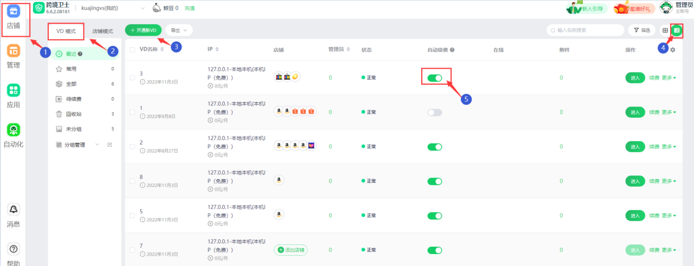Check the checkbox for VD 1

(132, 112)
